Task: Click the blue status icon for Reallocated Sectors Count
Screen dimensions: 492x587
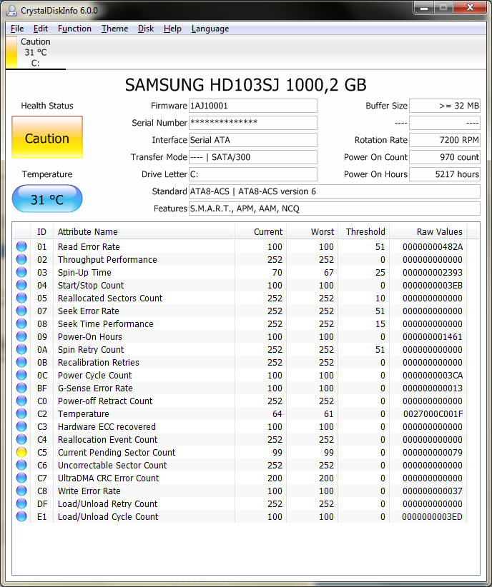Action: 21,298
